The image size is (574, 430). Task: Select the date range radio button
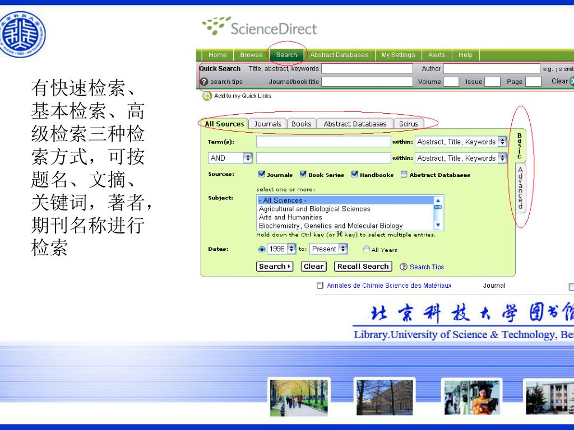[x=261, y=249]
